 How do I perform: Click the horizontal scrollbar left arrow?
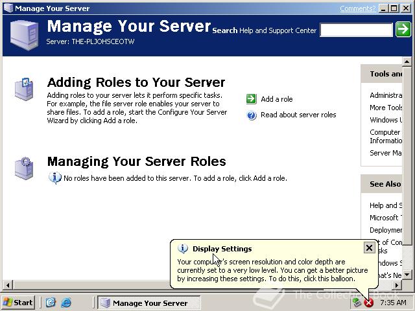8,285
